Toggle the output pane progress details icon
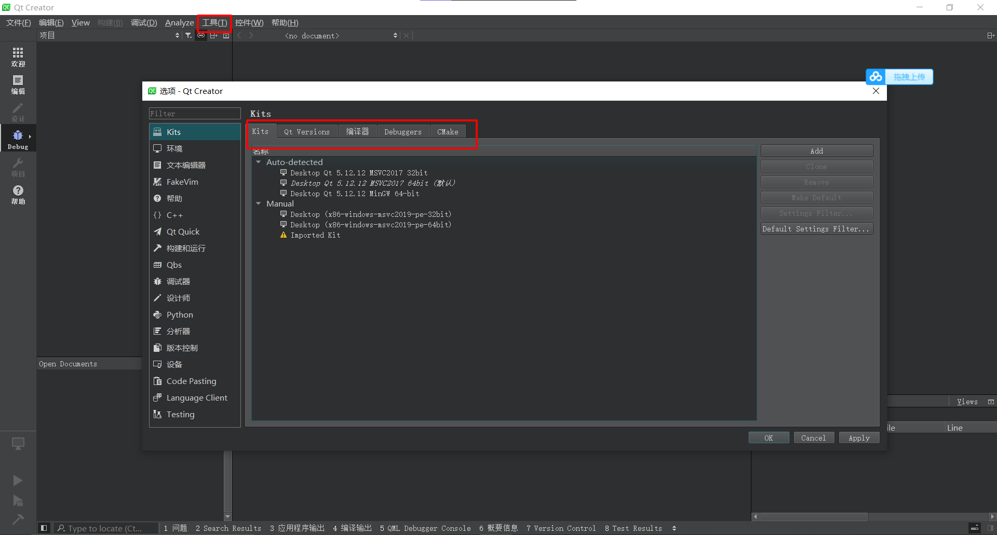This screenshot has width=997, height=535. coord(975,528)
